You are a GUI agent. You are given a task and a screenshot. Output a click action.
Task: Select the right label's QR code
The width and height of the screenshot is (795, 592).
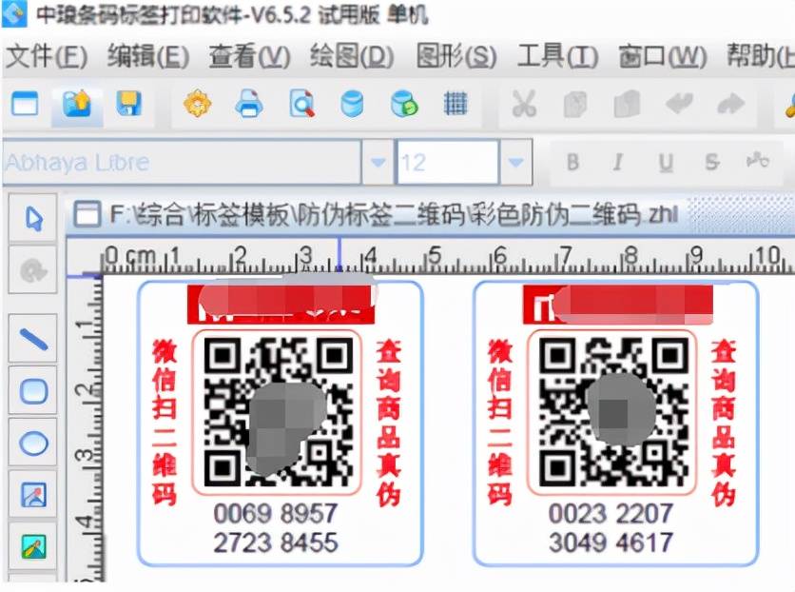click(612, 411)
